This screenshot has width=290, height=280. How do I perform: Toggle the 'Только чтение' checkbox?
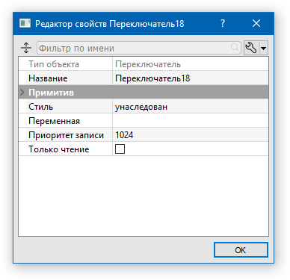(x=120, y=149)
